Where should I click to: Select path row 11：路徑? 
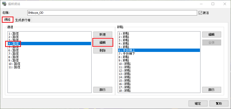pos(49,67)
